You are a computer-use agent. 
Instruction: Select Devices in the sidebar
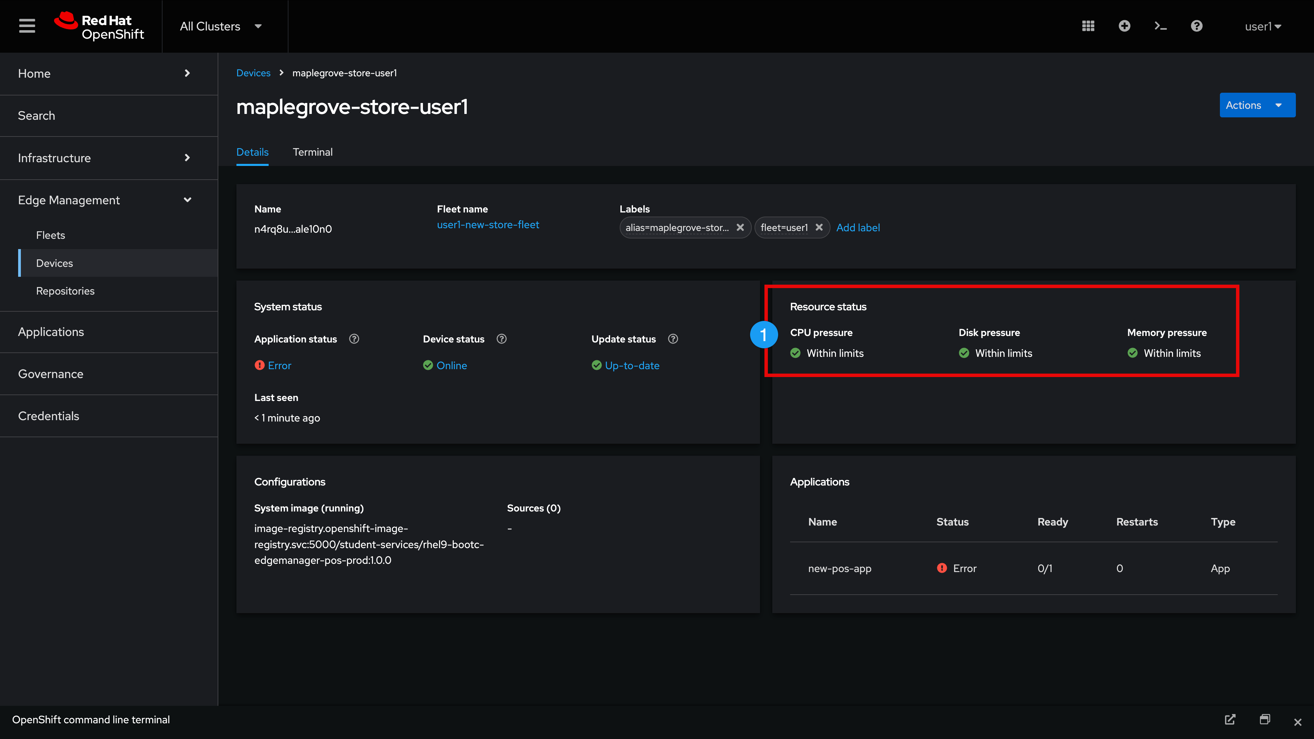[x=118, y=263]
